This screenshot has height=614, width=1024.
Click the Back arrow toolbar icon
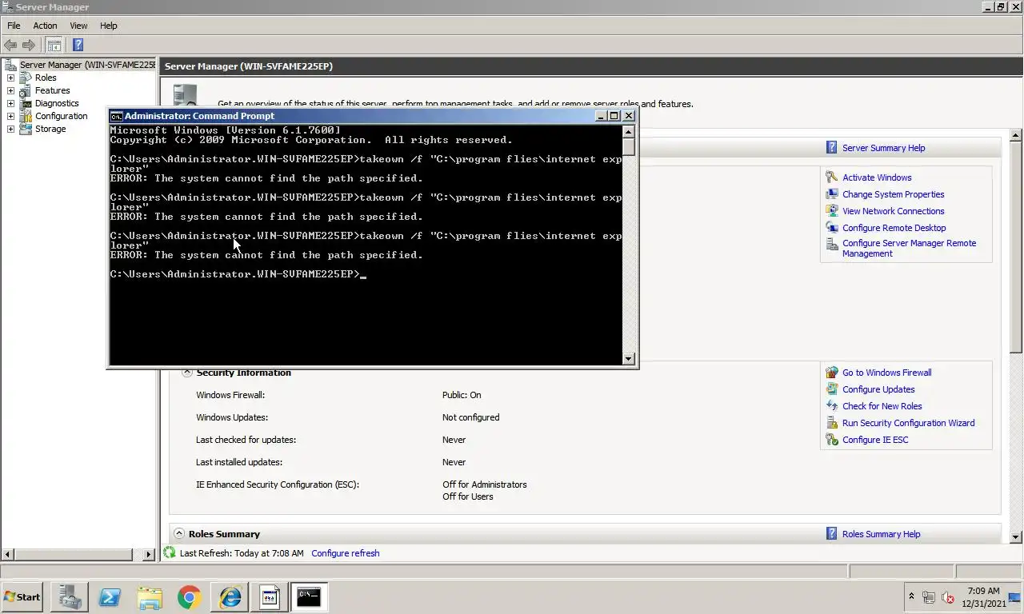[10, 45]
